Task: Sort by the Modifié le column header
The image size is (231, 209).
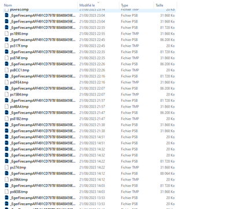Action: 87,5
